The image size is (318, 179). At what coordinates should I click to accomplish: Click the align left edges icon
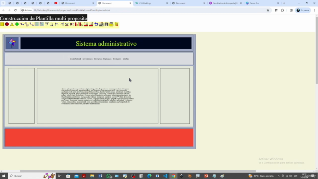pyautogui.click(x=57, y=24)
